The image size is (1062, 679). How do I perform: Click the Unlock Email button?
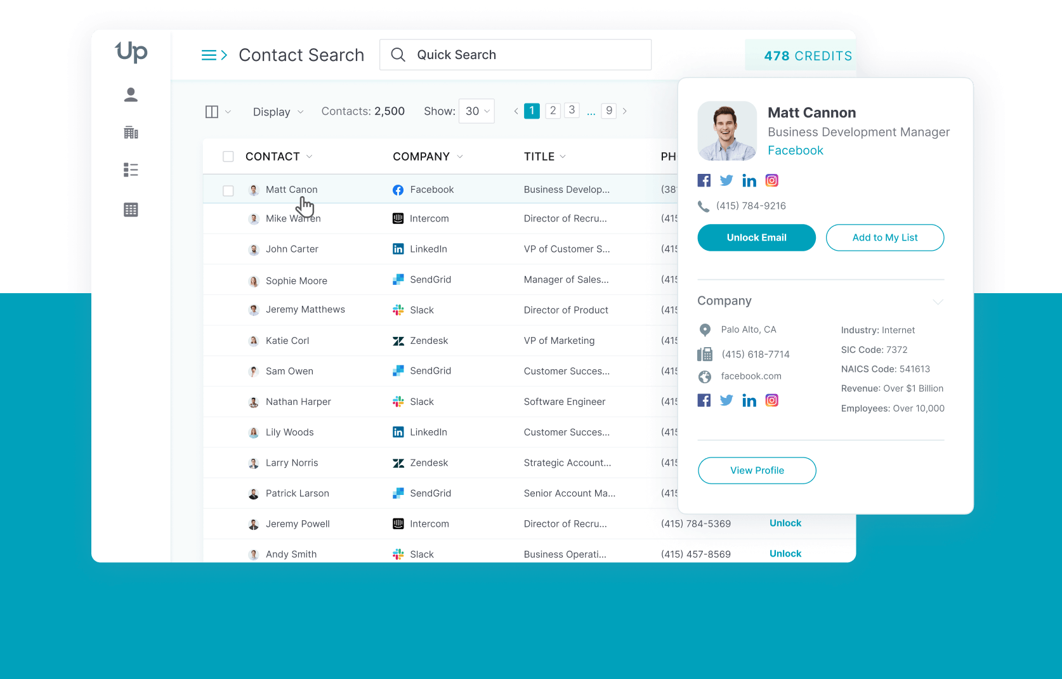click(756, 237)
